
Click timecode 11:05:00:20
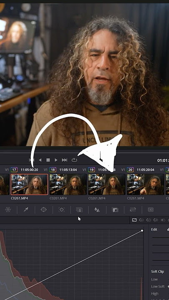tap(29, 170)
